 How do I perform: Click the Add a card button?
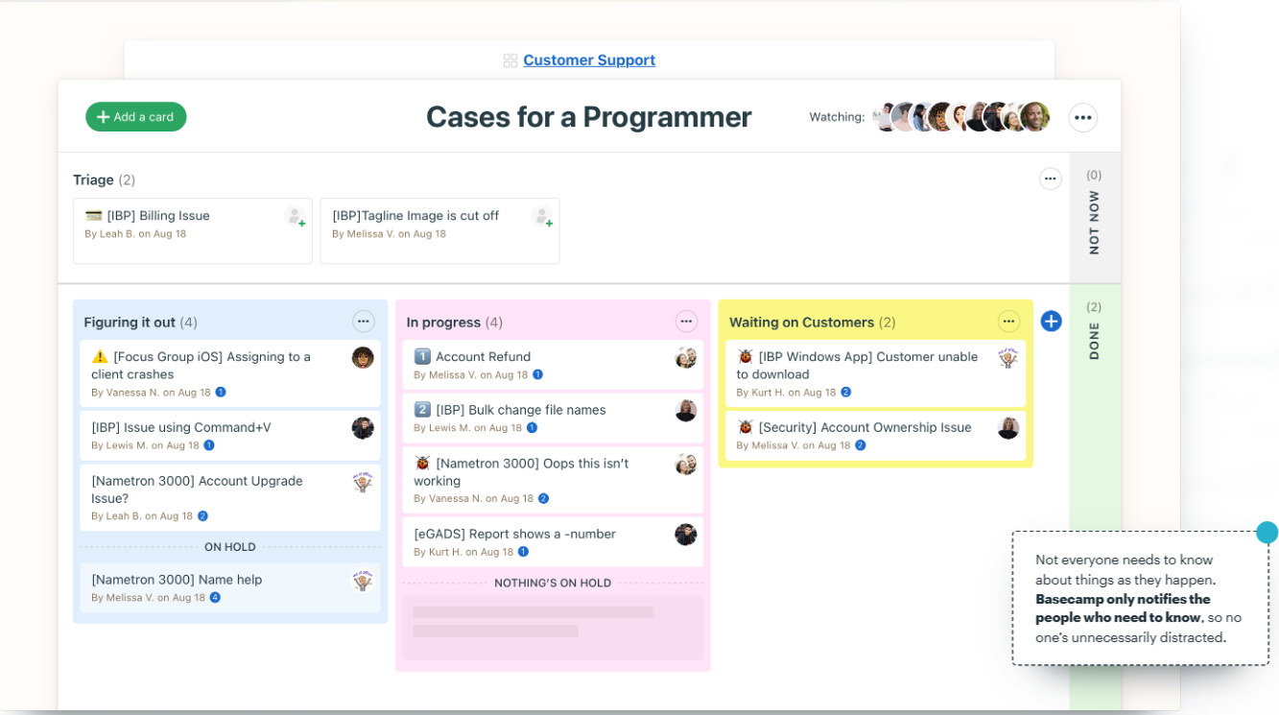[135, 116]
